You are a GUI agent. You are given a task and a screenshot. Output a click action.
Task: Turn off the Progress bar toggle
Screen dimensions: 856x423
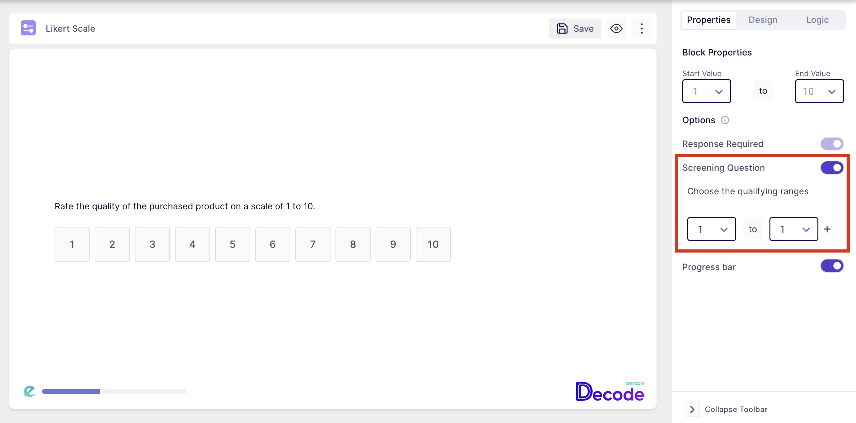[832, 266]
